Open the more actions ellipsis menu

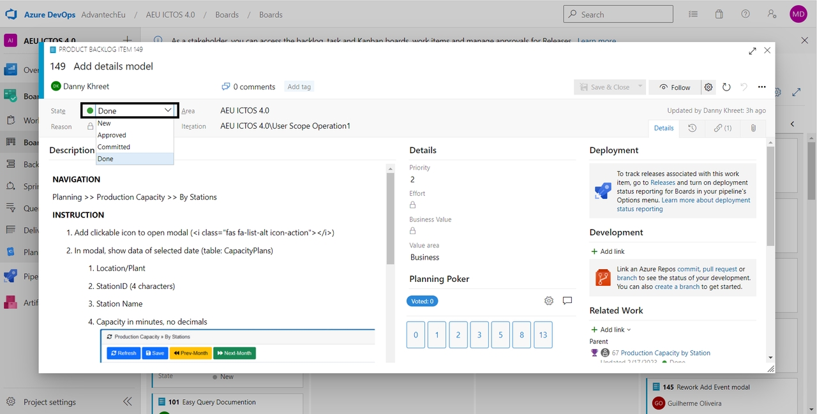point(761,87)
